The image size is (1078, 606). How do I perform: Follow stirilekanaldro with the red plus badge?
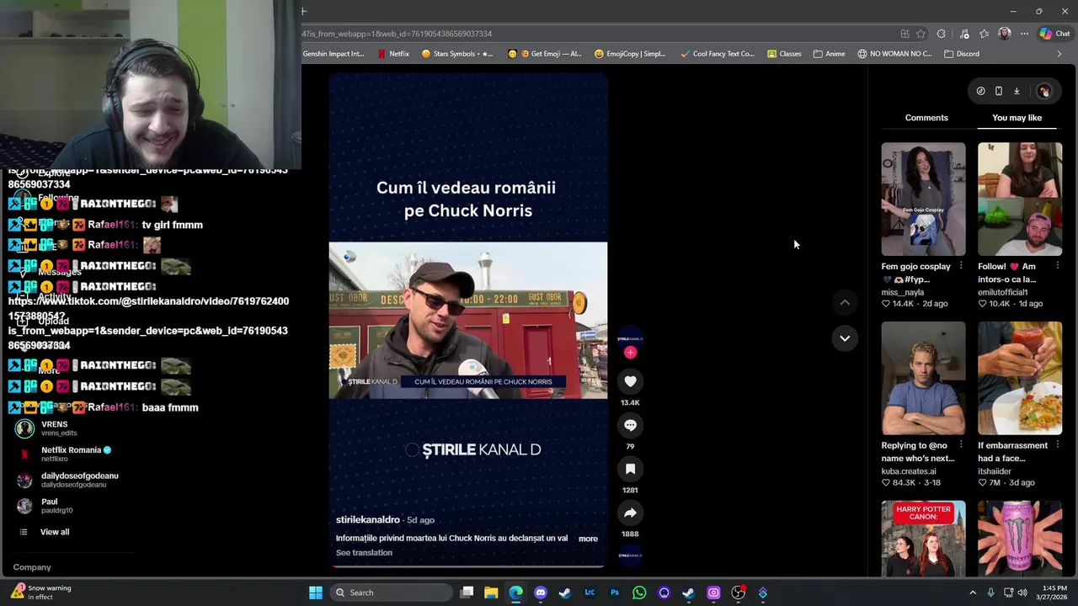(x=630, y=353)
